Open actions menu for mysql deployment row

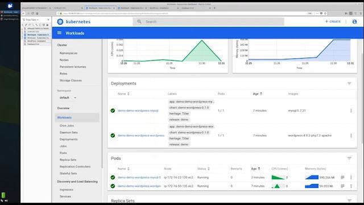click(351, 110)
